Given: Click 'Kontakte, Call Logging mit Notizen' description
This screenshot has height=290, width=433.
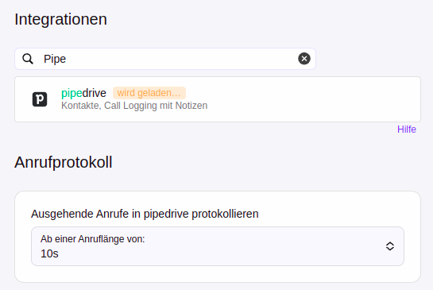Looking at the screenshot, I should pyautogui.click(x=134, y=106).
